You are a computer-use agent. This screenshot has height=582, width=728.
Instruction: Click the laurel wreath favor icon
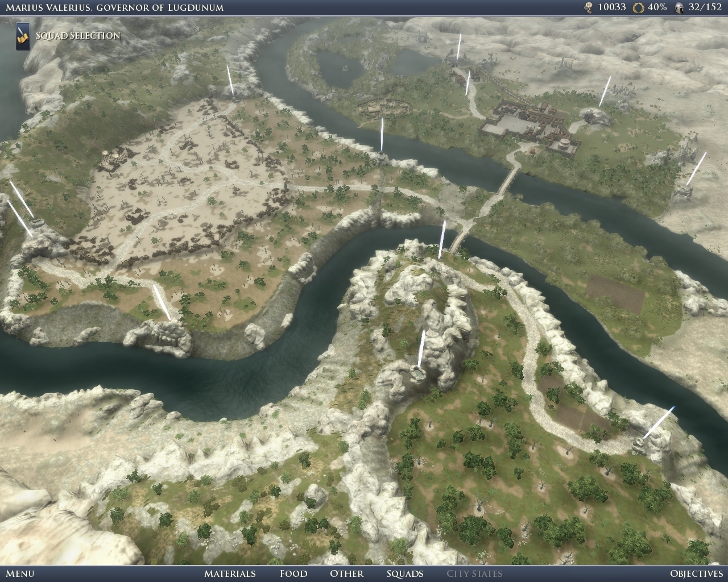click(639, 7)
